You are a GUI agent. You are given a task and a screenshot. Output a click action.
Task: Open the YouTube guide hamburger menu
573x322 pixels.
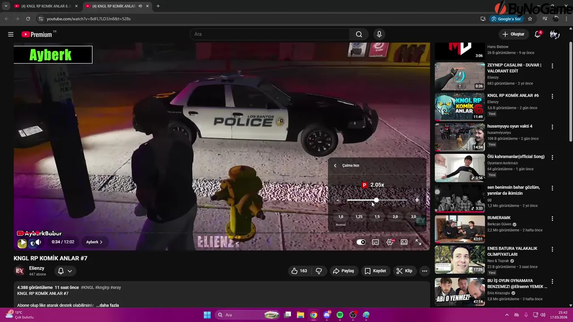click(x=11, y=34)
